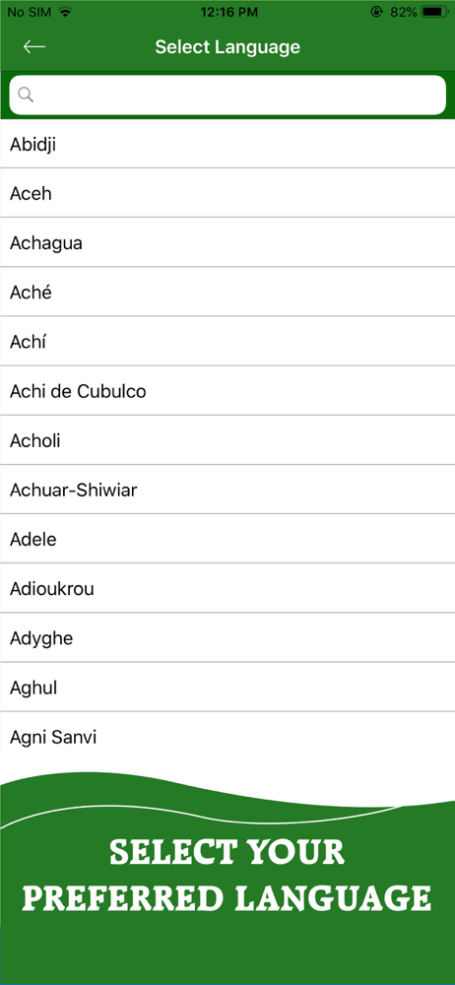Select Adioukrou language
455x985 pixels.
click(x=227, y=589)
